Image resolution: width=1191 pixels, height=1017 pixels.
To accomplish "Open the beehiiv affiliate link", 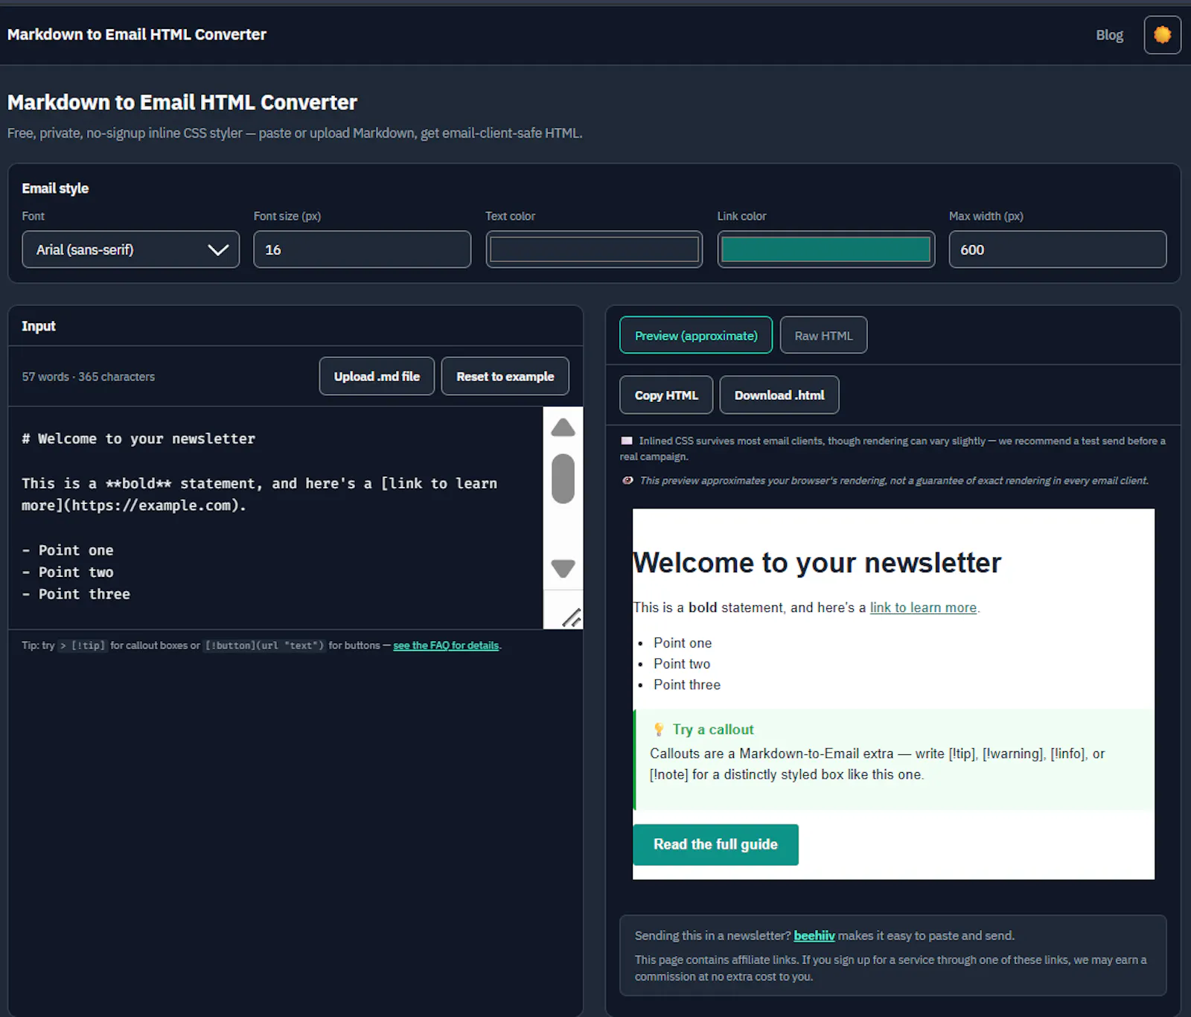I will tap(814, 936).
